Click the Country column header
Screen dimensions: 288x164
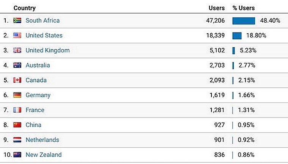pos(25,8)
